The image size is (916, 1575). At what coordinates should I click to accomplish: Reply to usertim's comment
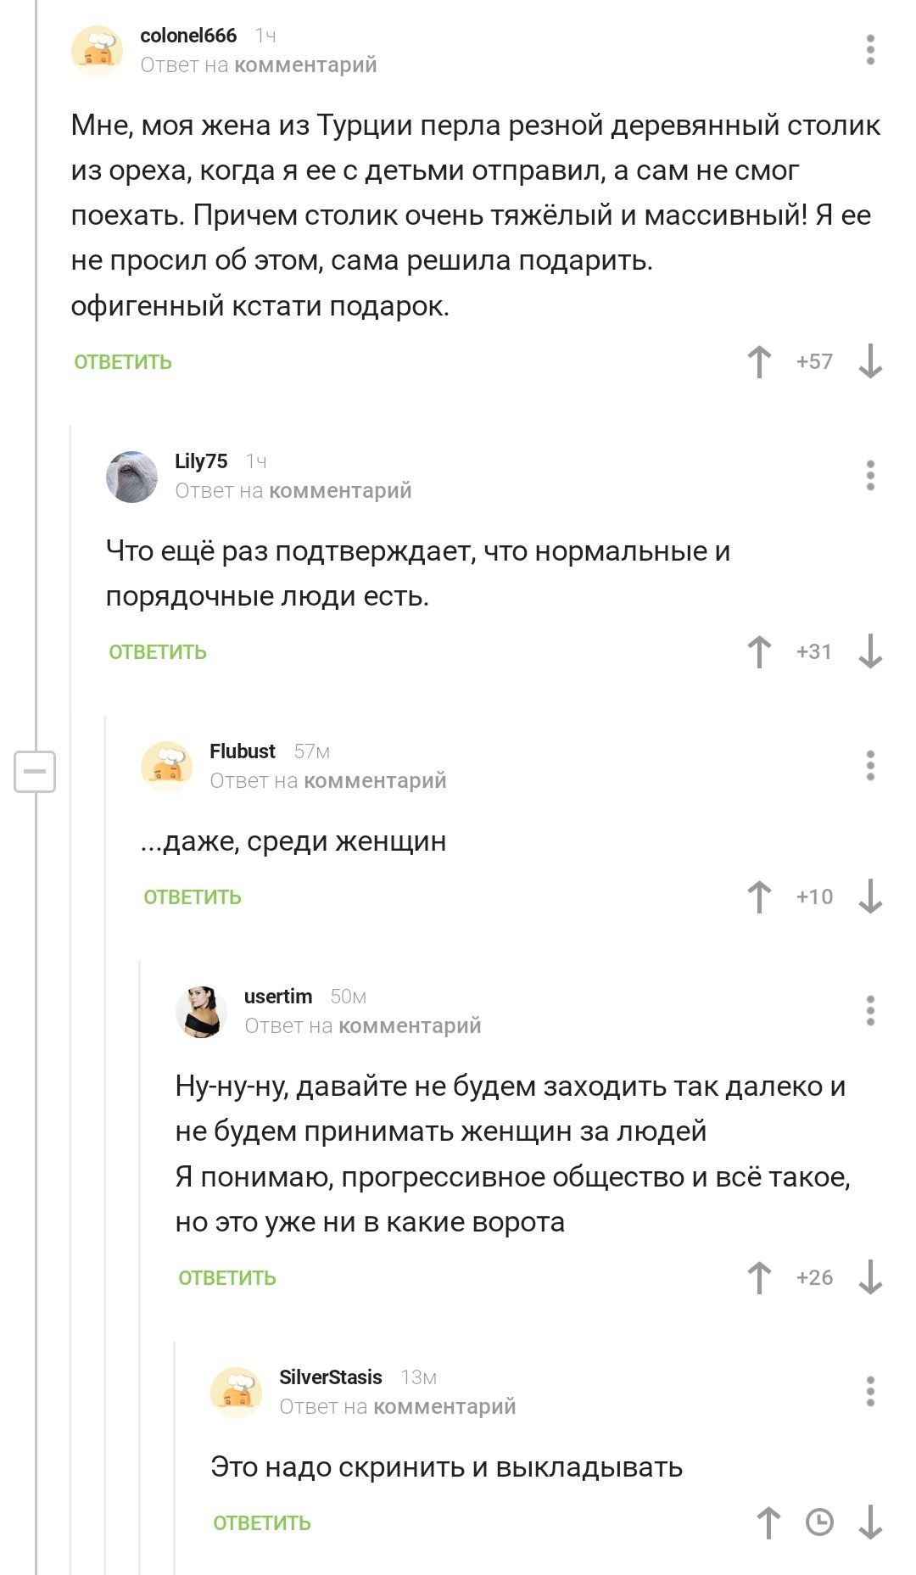point(227,1278)
